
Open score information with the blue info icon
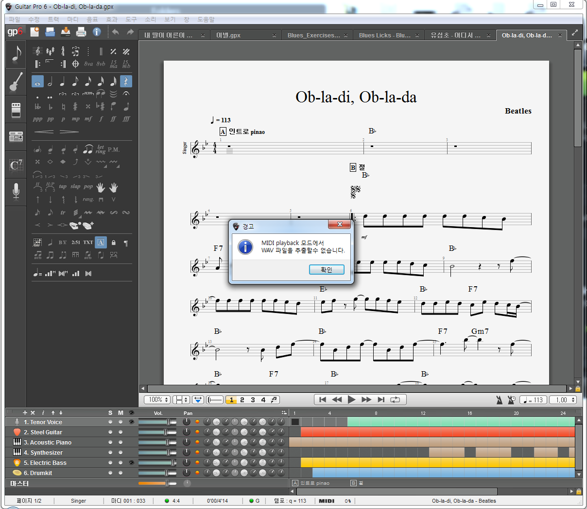[x=97, y=32]
